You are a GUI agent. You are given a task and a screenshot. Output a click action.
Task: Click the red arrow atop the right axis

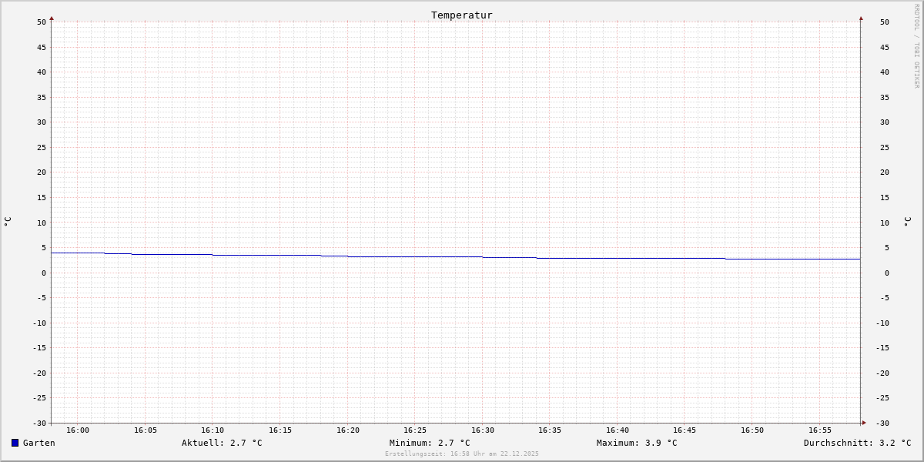point(861,18)
